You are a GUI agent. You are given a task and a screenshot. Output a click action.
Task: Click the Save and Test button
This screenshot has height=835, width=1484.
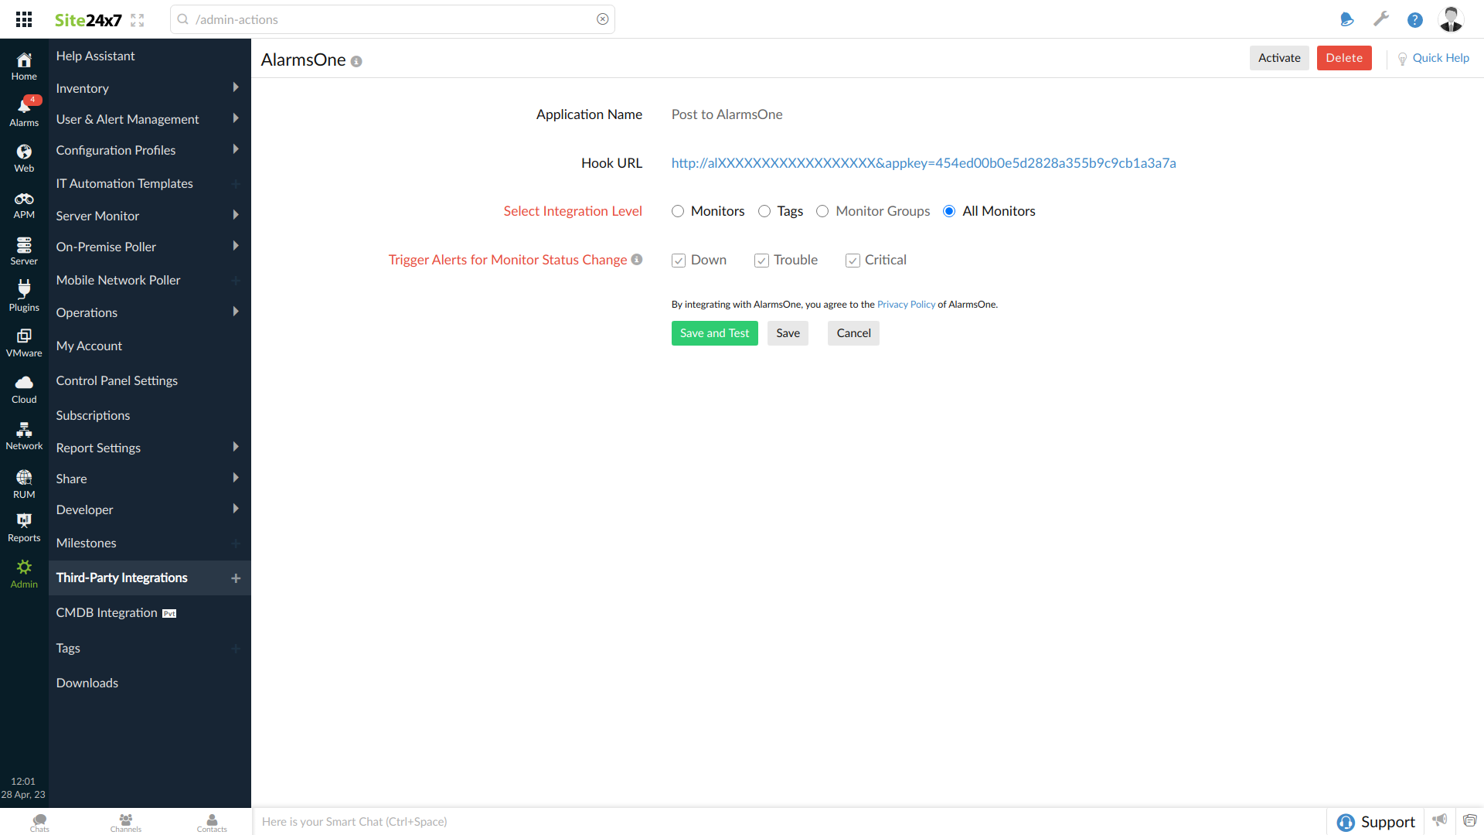pos(714,333)
